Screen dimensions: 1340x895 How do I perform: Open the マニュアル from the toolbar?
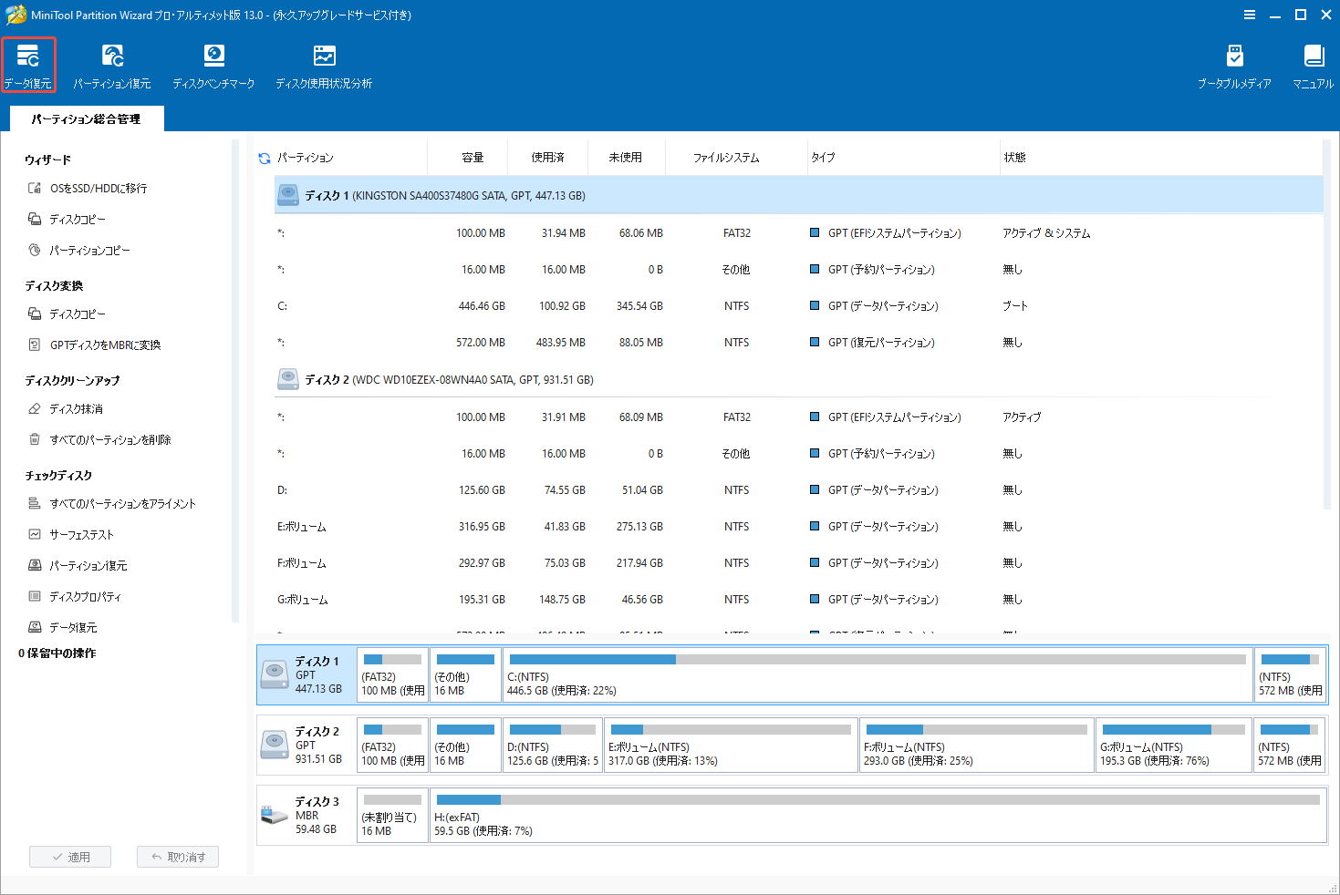1313,64
